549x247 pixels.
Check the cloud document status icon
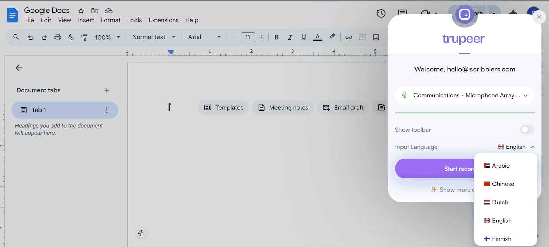(108, 11)
